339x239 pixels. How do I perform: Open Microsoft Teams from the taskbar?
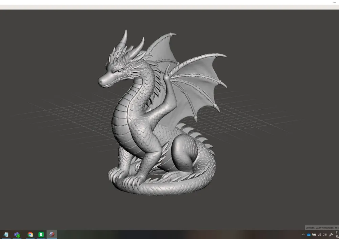coord(17,234)
